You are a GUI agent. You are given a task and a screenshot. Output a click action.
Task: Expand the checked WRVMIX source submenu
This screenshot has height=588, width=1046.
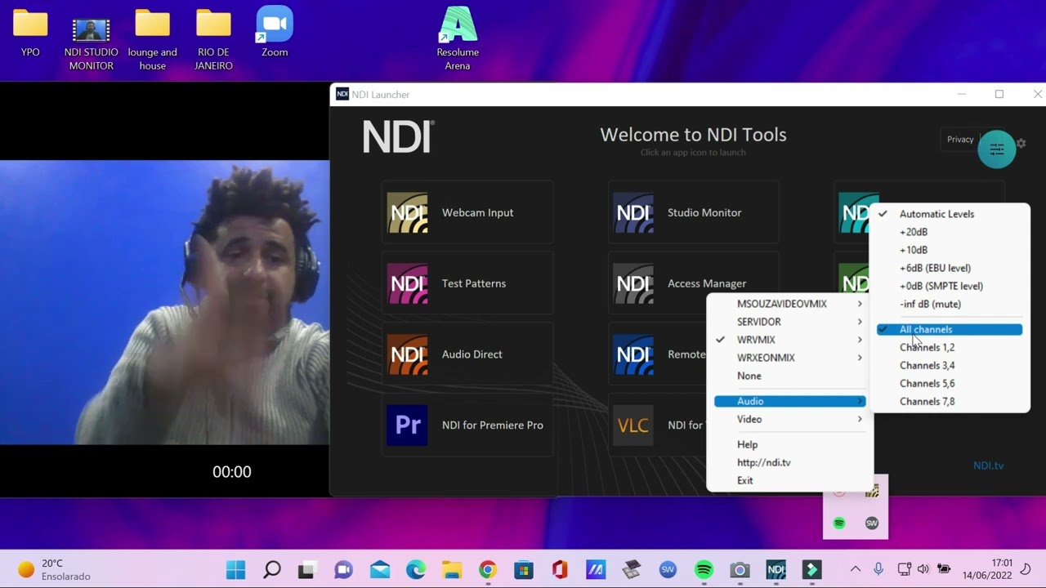click(x=789, y=340)
